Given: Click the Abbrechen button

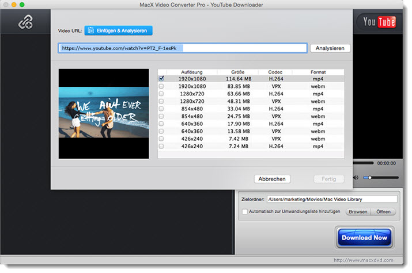Looking at the screenshot, I should point(272,179).
